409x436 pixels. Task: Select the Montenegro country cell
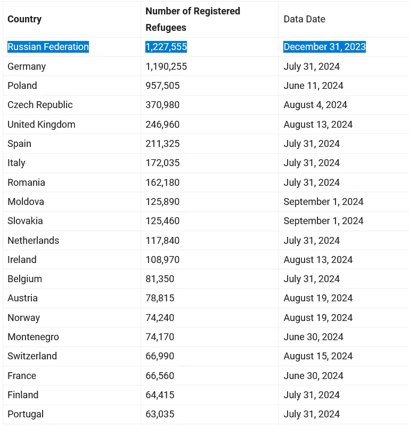(33, 337)
